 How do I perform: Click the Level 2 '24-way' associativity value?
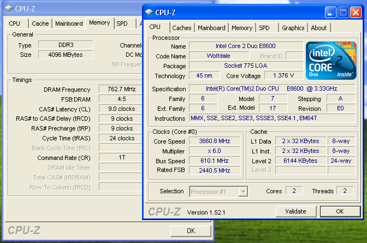341,161
